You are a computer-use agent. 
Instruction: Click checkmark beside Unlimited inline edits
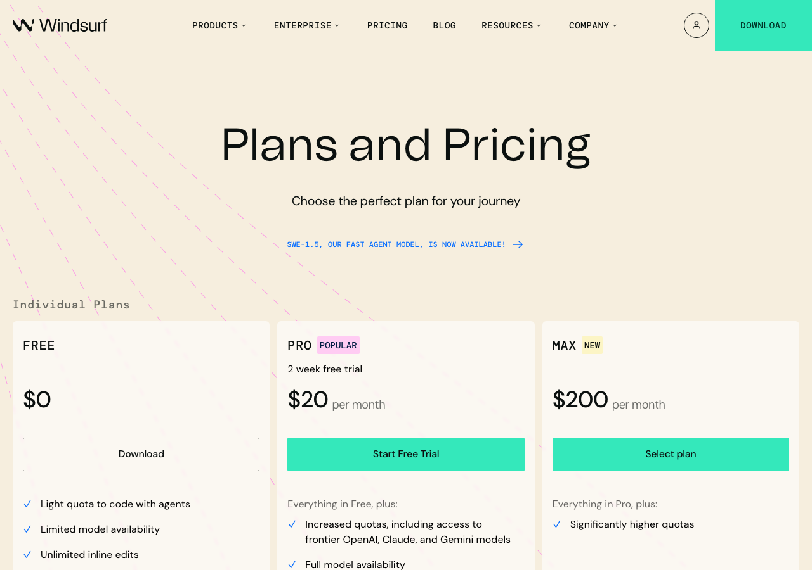tap(27, 555)
